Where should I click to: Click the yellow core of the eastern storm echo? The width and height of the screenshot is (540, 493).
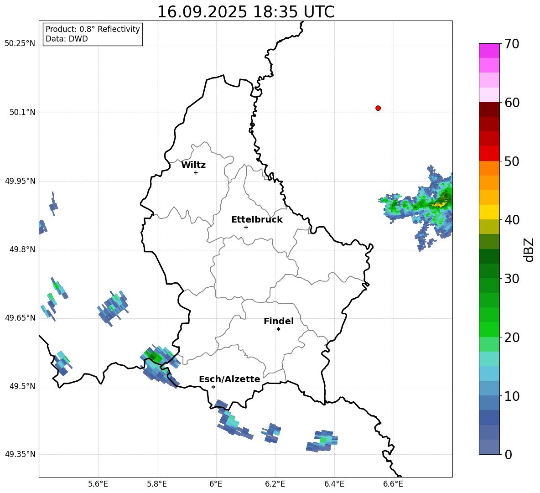coord(440,204)
